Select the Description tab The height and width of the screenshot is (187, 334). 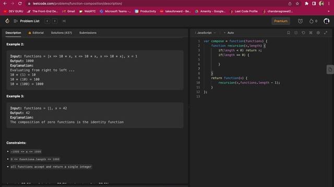point(13,33)
